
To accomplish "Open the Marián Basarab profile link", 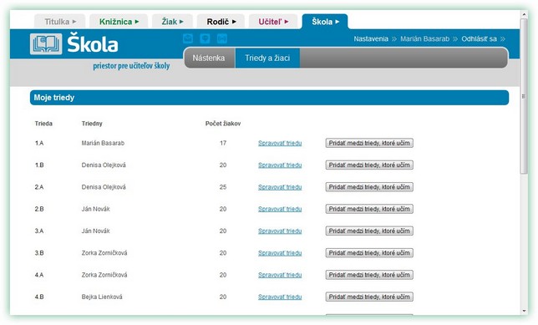I will (x=424, y=38).
